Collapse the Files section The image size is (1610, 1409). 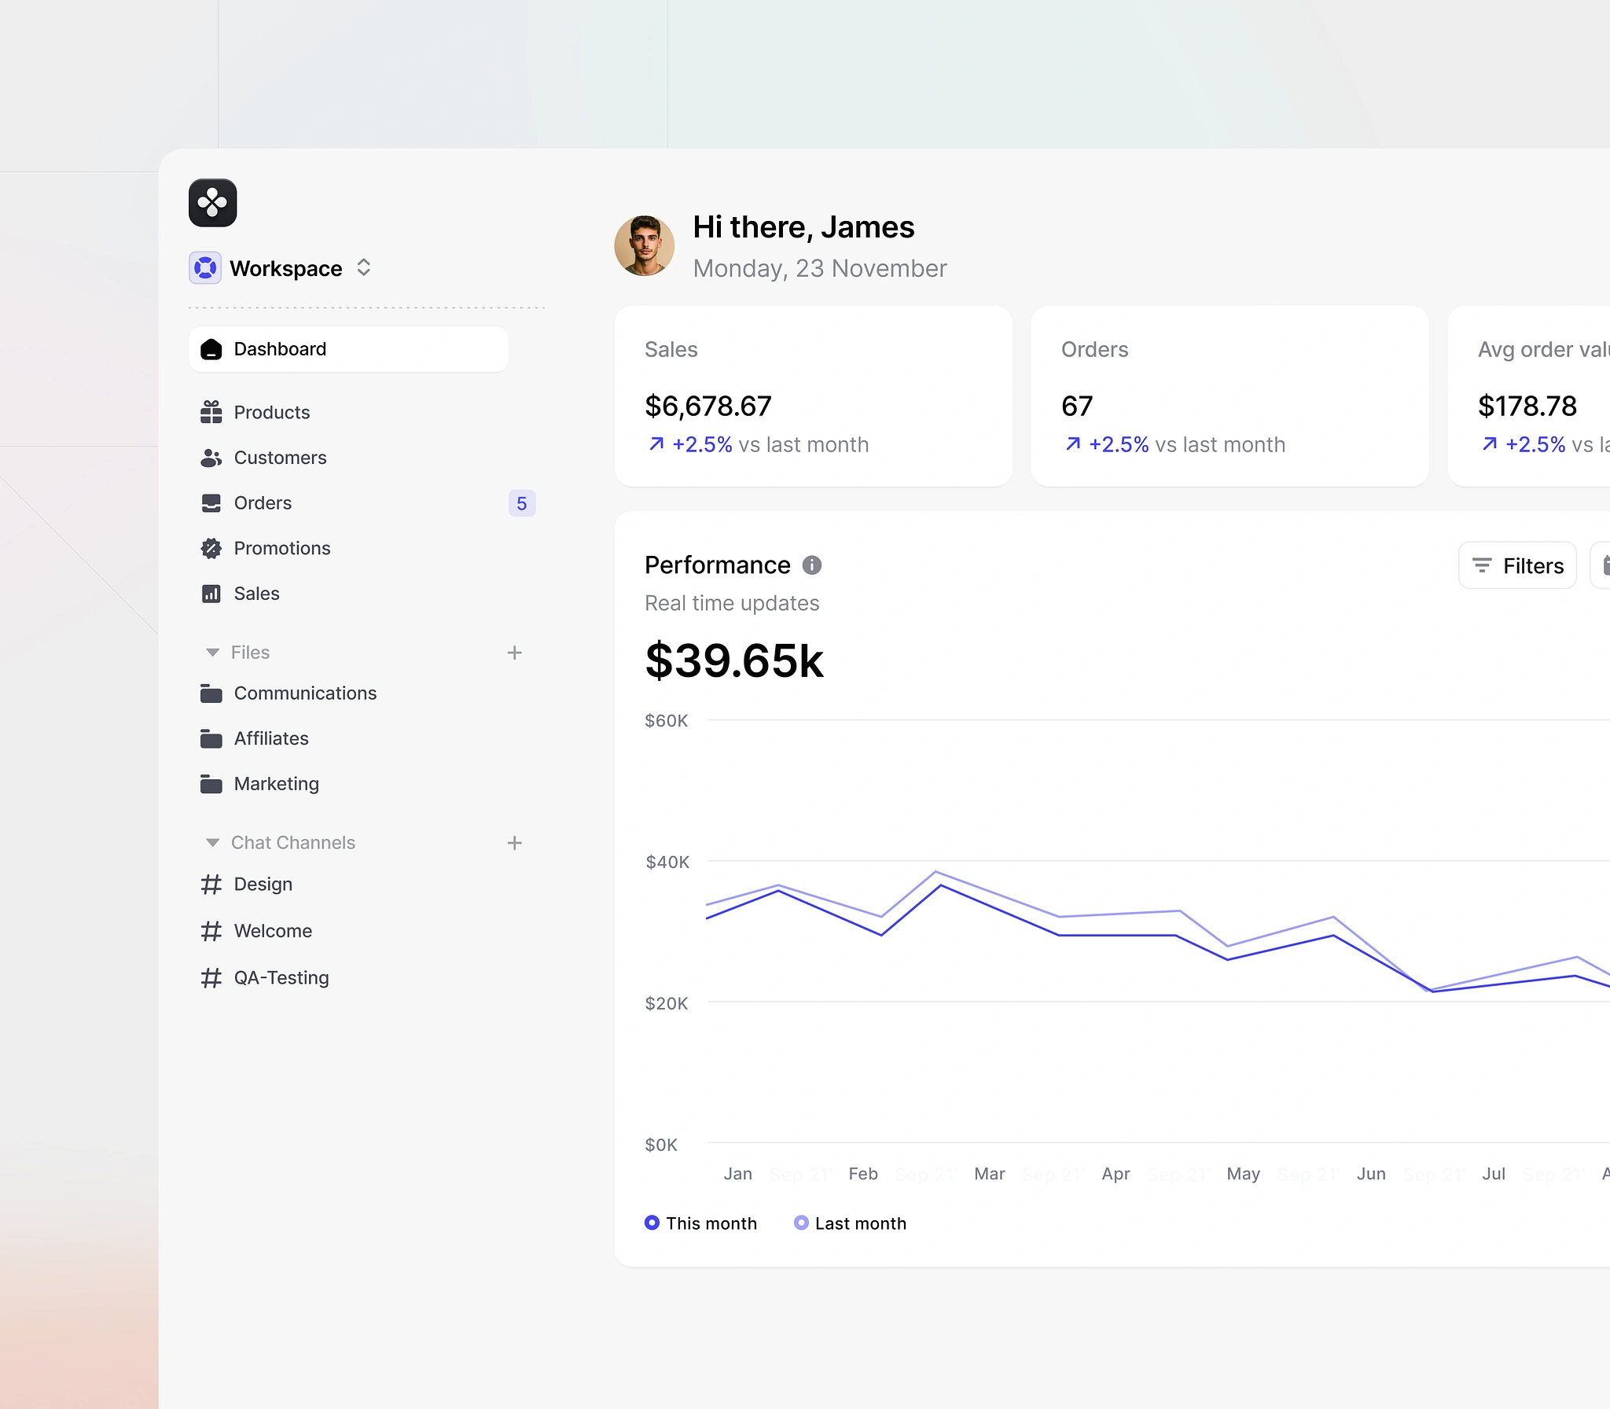212,653
